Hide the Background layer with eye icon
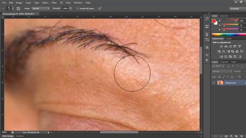This screenshot has height=138, width=246. click(214, 83)
